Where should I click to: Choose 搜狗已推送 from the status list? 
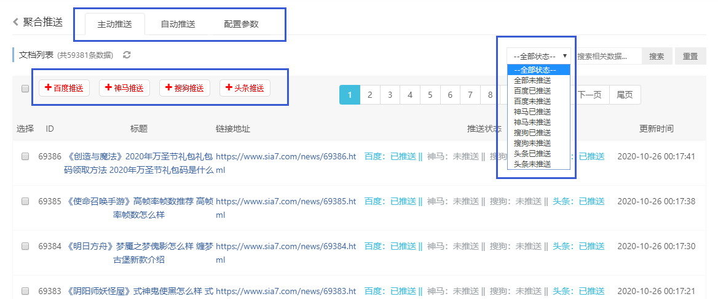pyautogui.click(x=538, y=132)
